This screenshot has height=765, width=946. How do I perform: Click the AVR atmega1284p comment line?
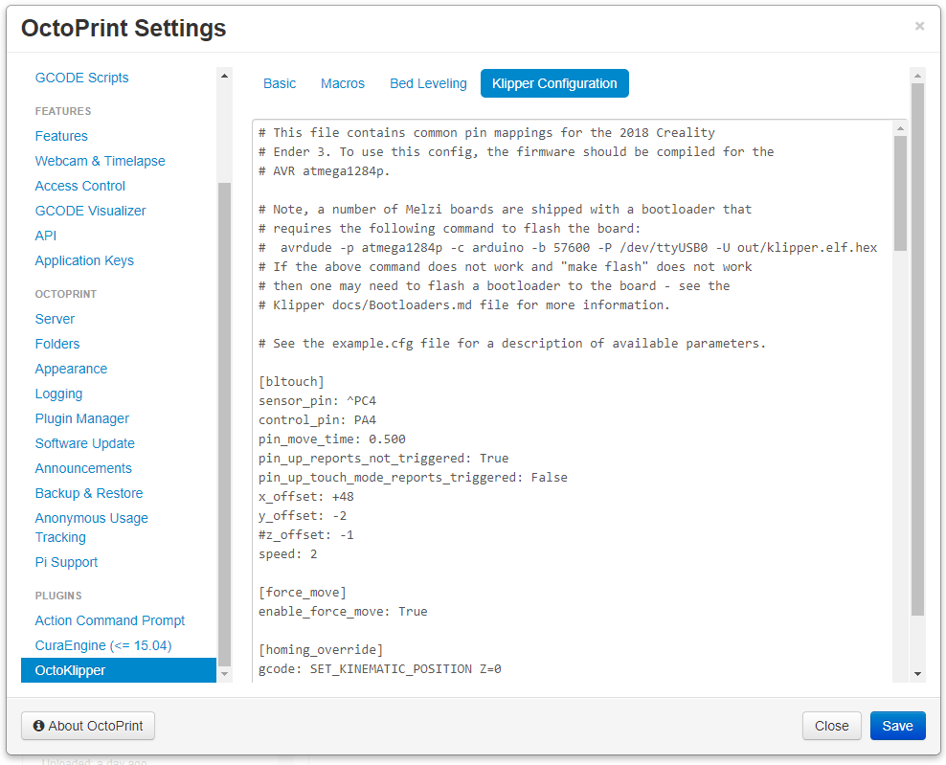click(325, 171)
